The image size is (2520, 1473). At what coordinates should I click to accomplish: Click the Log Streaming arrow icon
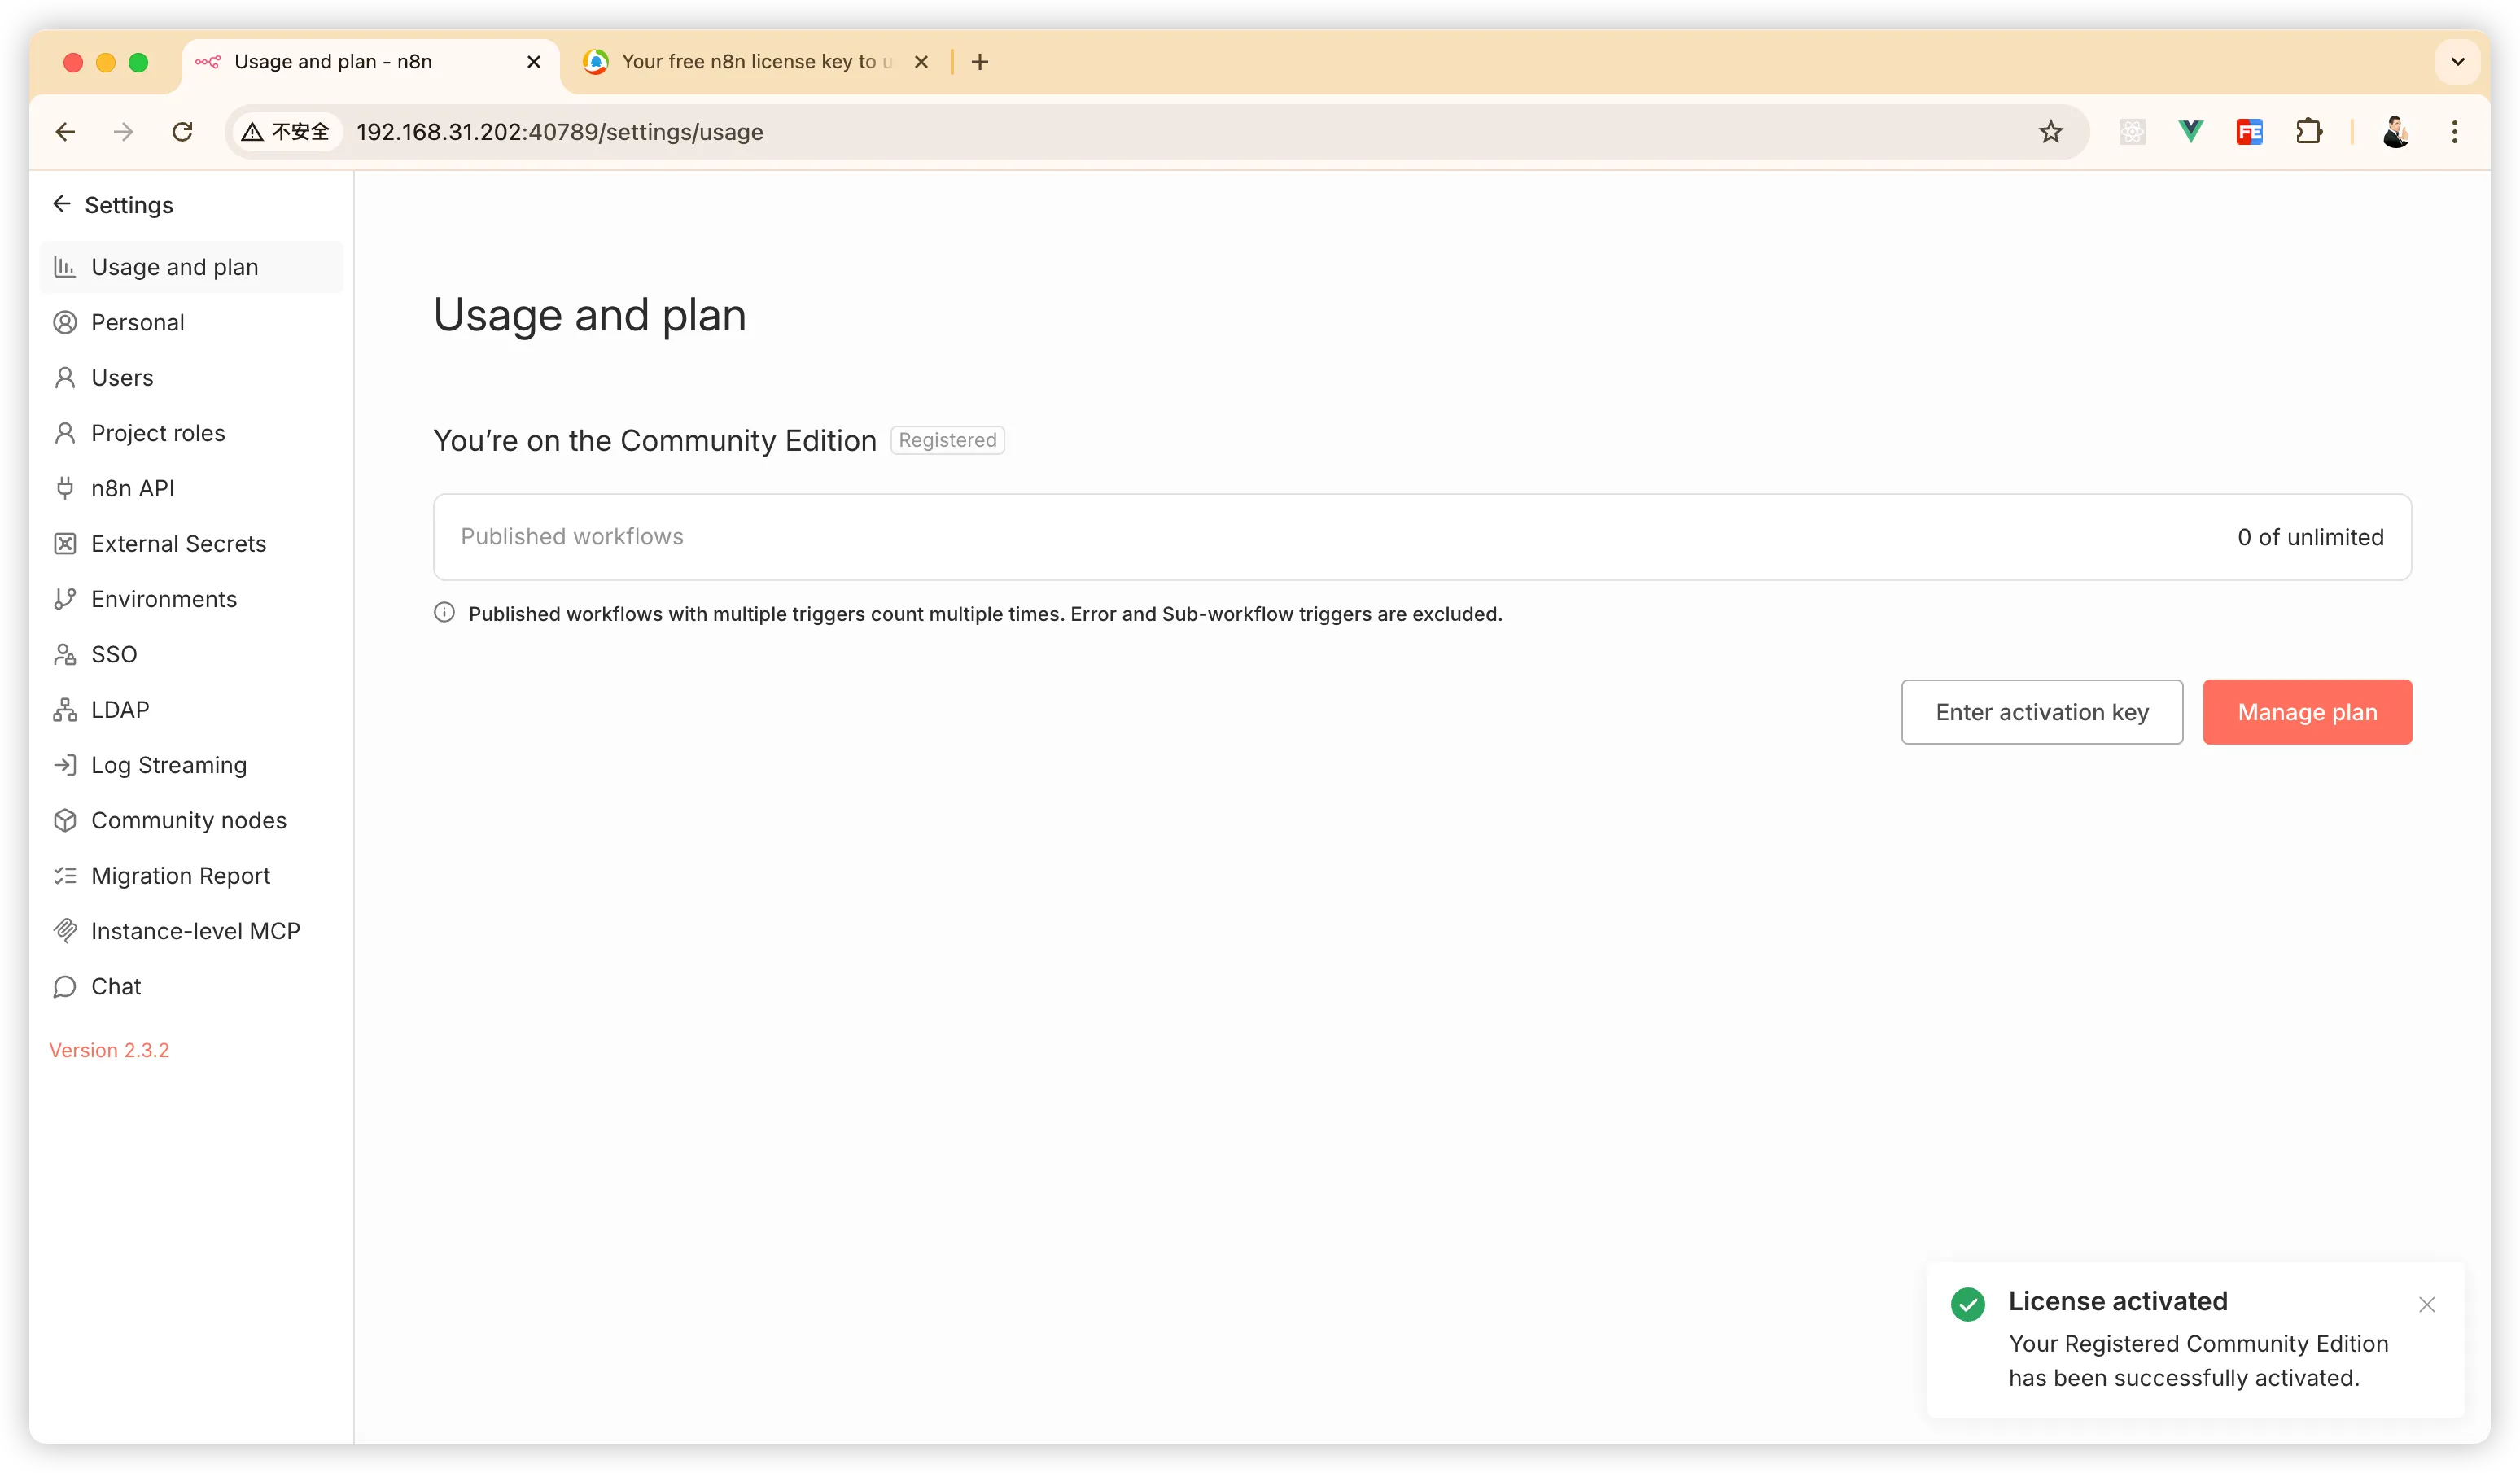tap(65, 765)
